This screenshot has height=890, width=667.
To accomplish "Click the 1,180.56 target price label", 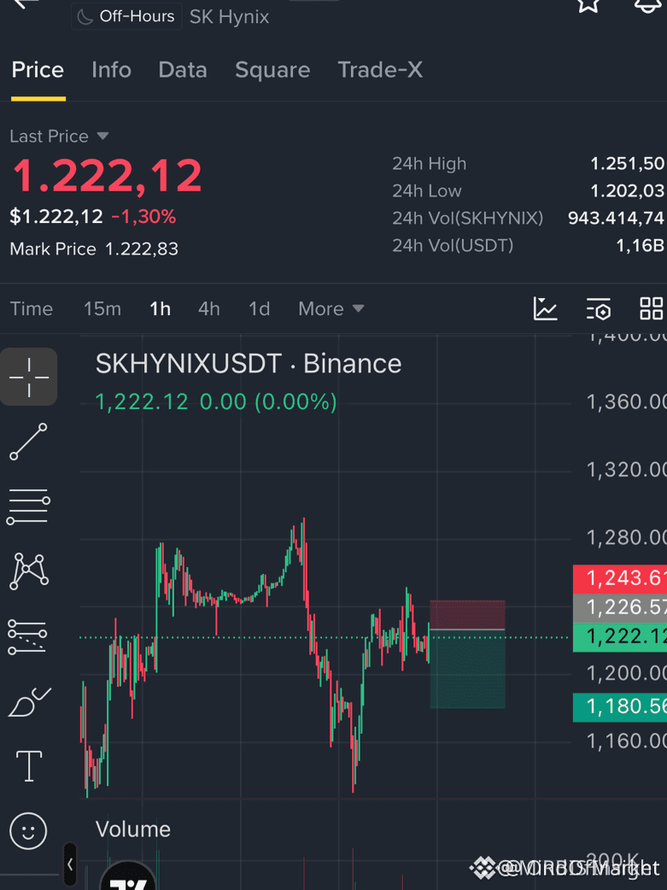I will 620,706.
